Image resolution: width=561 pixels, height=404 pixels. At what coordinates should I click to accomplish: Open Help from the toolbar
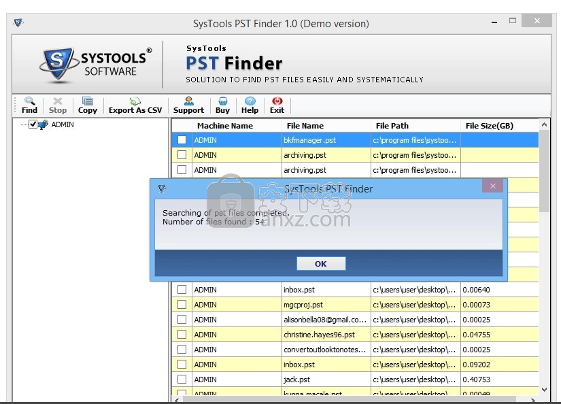[250, 105]
